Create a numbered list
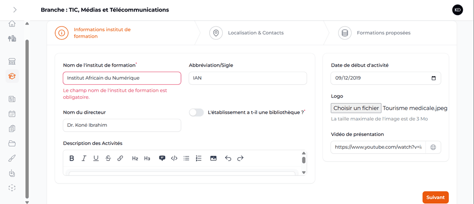The width and height of the screenshot is (474, 204). click(x=199, y=158)
